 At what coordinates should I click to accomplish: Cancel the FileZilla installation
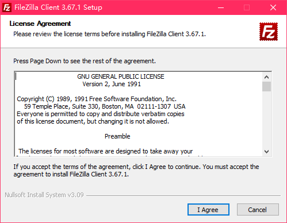(x=258, y=210)
